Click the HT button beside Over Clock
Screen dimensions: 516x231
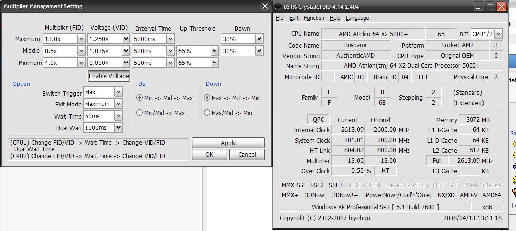pyautogui.click(x=386, y=171)
